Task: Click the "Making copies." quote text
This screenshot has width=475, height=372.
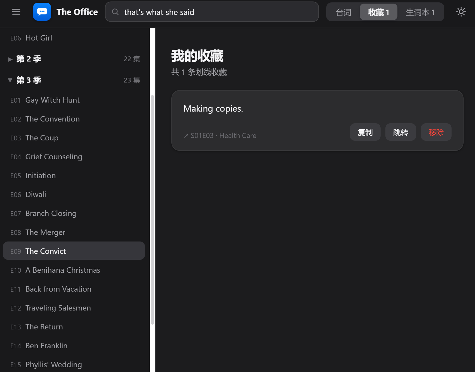Action: click(x=213, y=109)
